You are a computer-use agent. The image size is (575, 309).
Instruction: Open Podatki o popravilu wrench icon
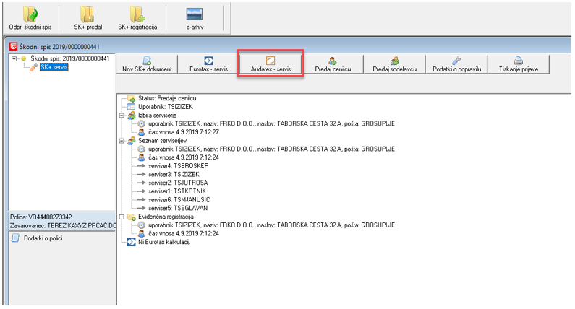(x=456, y=64)
